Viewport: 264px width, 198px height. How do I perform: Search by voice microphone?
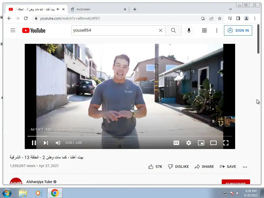click(189, 30)
